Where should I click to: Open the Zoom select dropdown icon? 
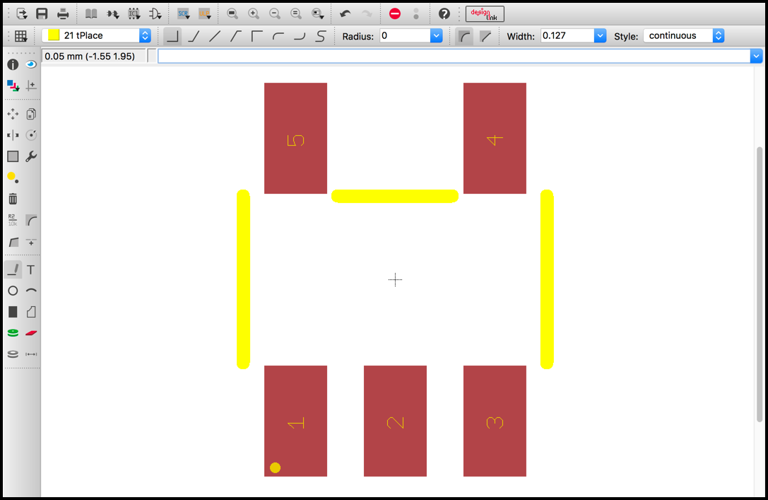point(317,13)
